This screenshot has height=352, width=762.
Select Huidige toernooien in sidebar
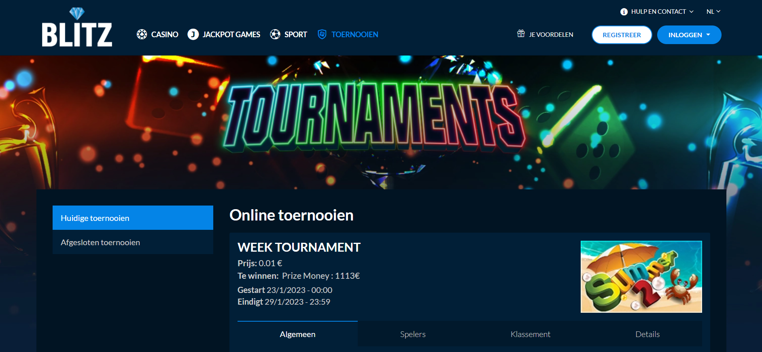point(133,218)
